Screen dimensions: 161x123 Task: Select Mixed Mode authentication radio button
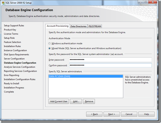(49, 48)
